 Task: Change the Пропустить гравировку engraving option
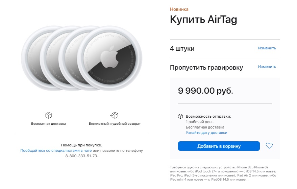click(267, 67)
